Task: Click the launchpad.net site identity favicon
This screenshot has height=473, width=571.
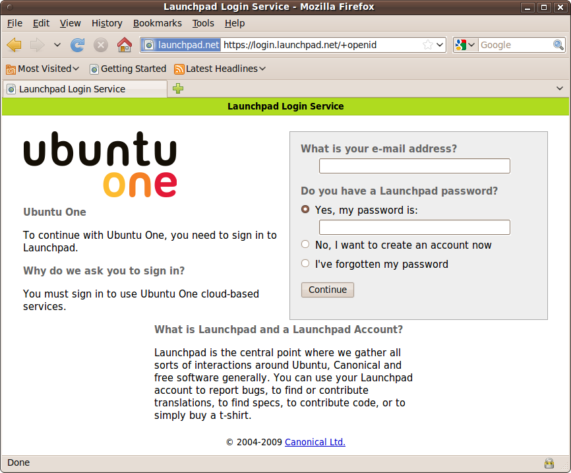Action: (150, 45)
